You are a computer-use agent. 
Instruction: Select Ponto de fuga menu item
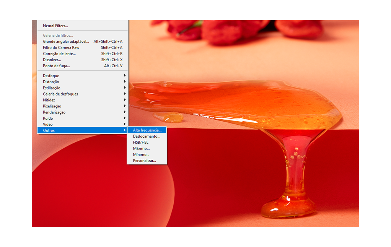83,66
